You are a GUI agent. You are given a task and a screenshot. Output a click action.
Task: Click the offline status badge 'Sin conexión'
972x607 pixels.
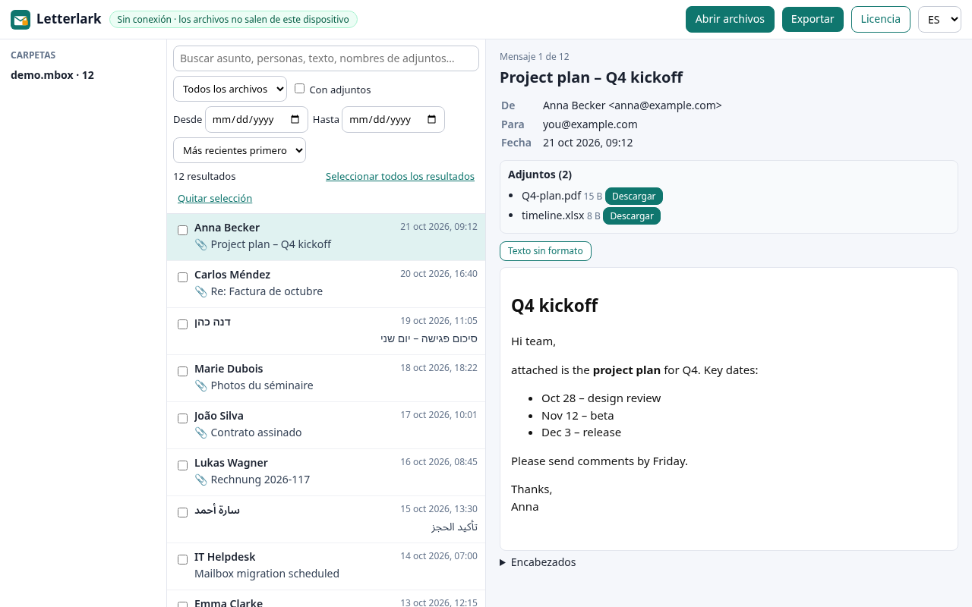coord(233,20)
